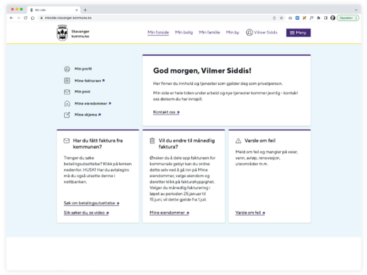
Task: Open Min profil from the sidebar
Action: pos(83,69)
